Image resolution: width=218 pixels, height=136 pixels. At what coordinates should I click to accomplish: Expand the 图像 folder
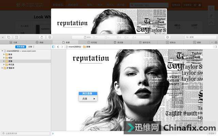pos(4,61)
